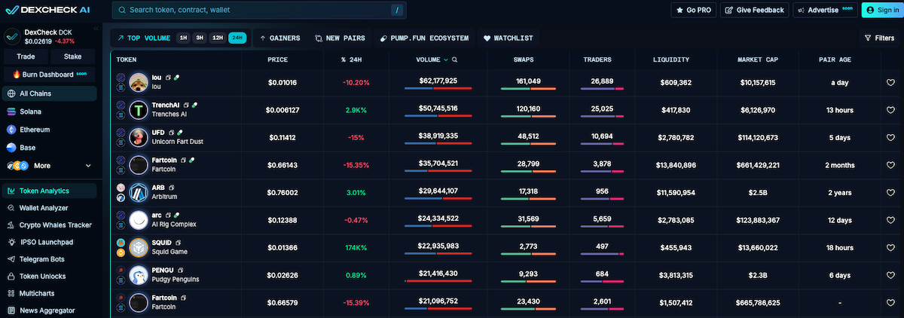The image size is (904, 318).
Task: Open Crypto Whales Tracker
Action: [50, 225]
